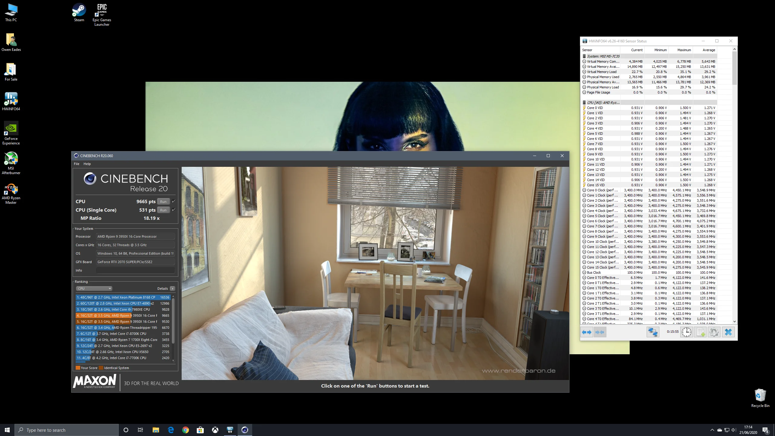Open the Ranking CPU dropdown

pos(94,289)
